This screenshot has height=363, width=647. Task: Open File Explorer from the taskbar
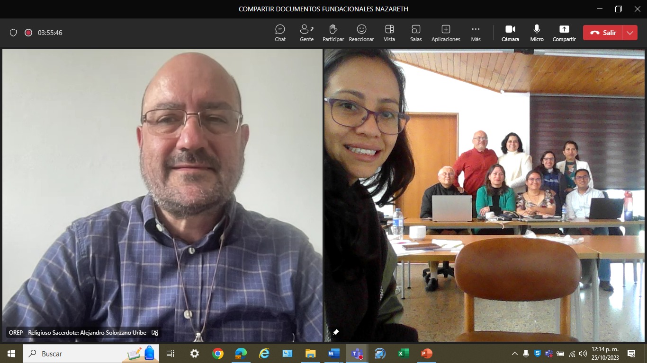click(311, 354)
